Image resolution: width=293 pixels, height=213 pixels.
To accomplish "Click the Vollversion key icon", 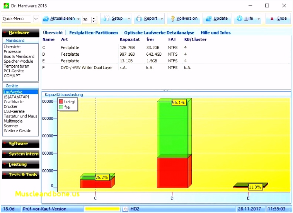I will (173, 19).
